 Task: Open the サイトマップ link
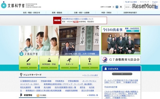tap(144, 2)
